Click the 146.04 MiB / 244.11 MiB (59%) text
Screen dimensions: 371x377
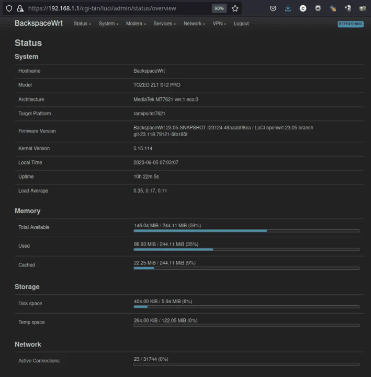click(x=167, y=226)
